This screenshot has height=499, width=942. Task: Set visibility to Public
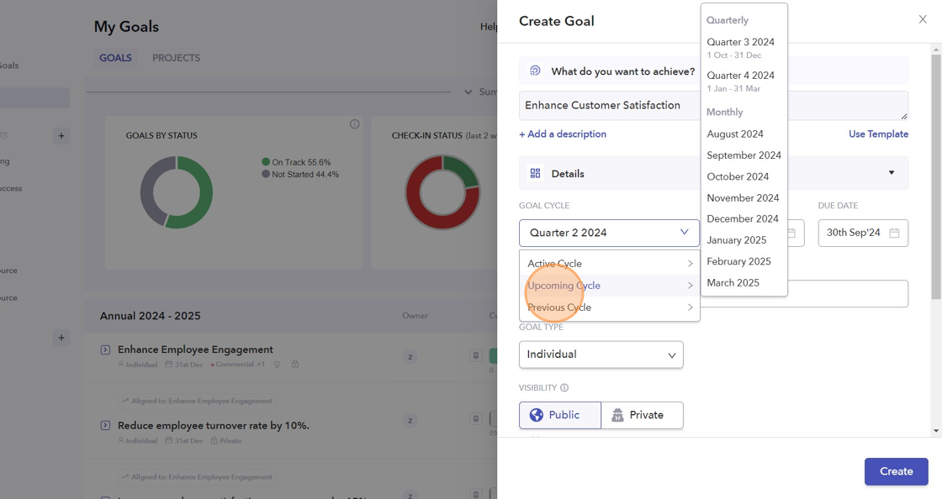(x=559, y=415)
